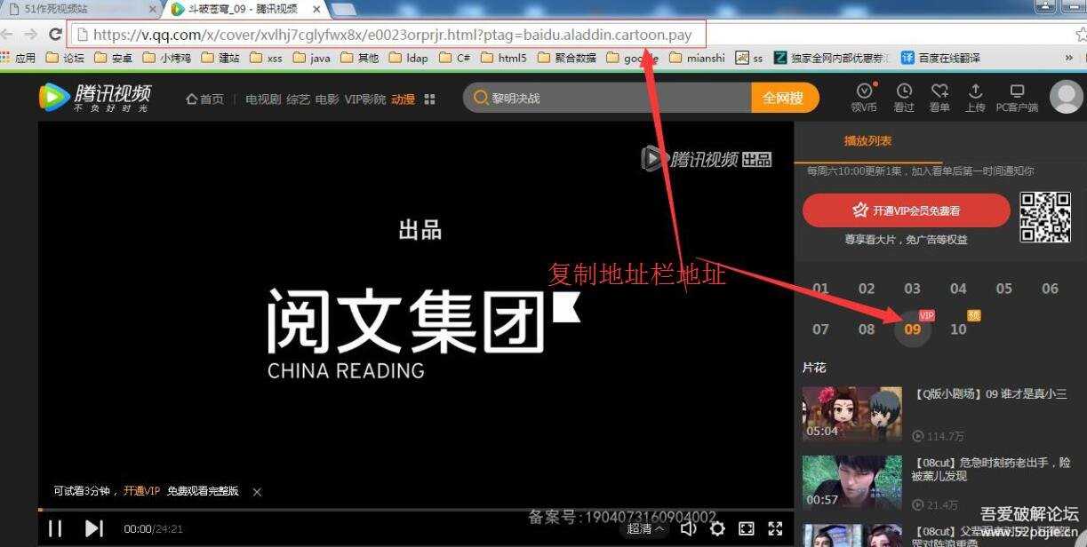This screenshot has width=1087, height=547.
Task: Open the 论坛 bookmark folder
Action: click(x=65, y=58)
